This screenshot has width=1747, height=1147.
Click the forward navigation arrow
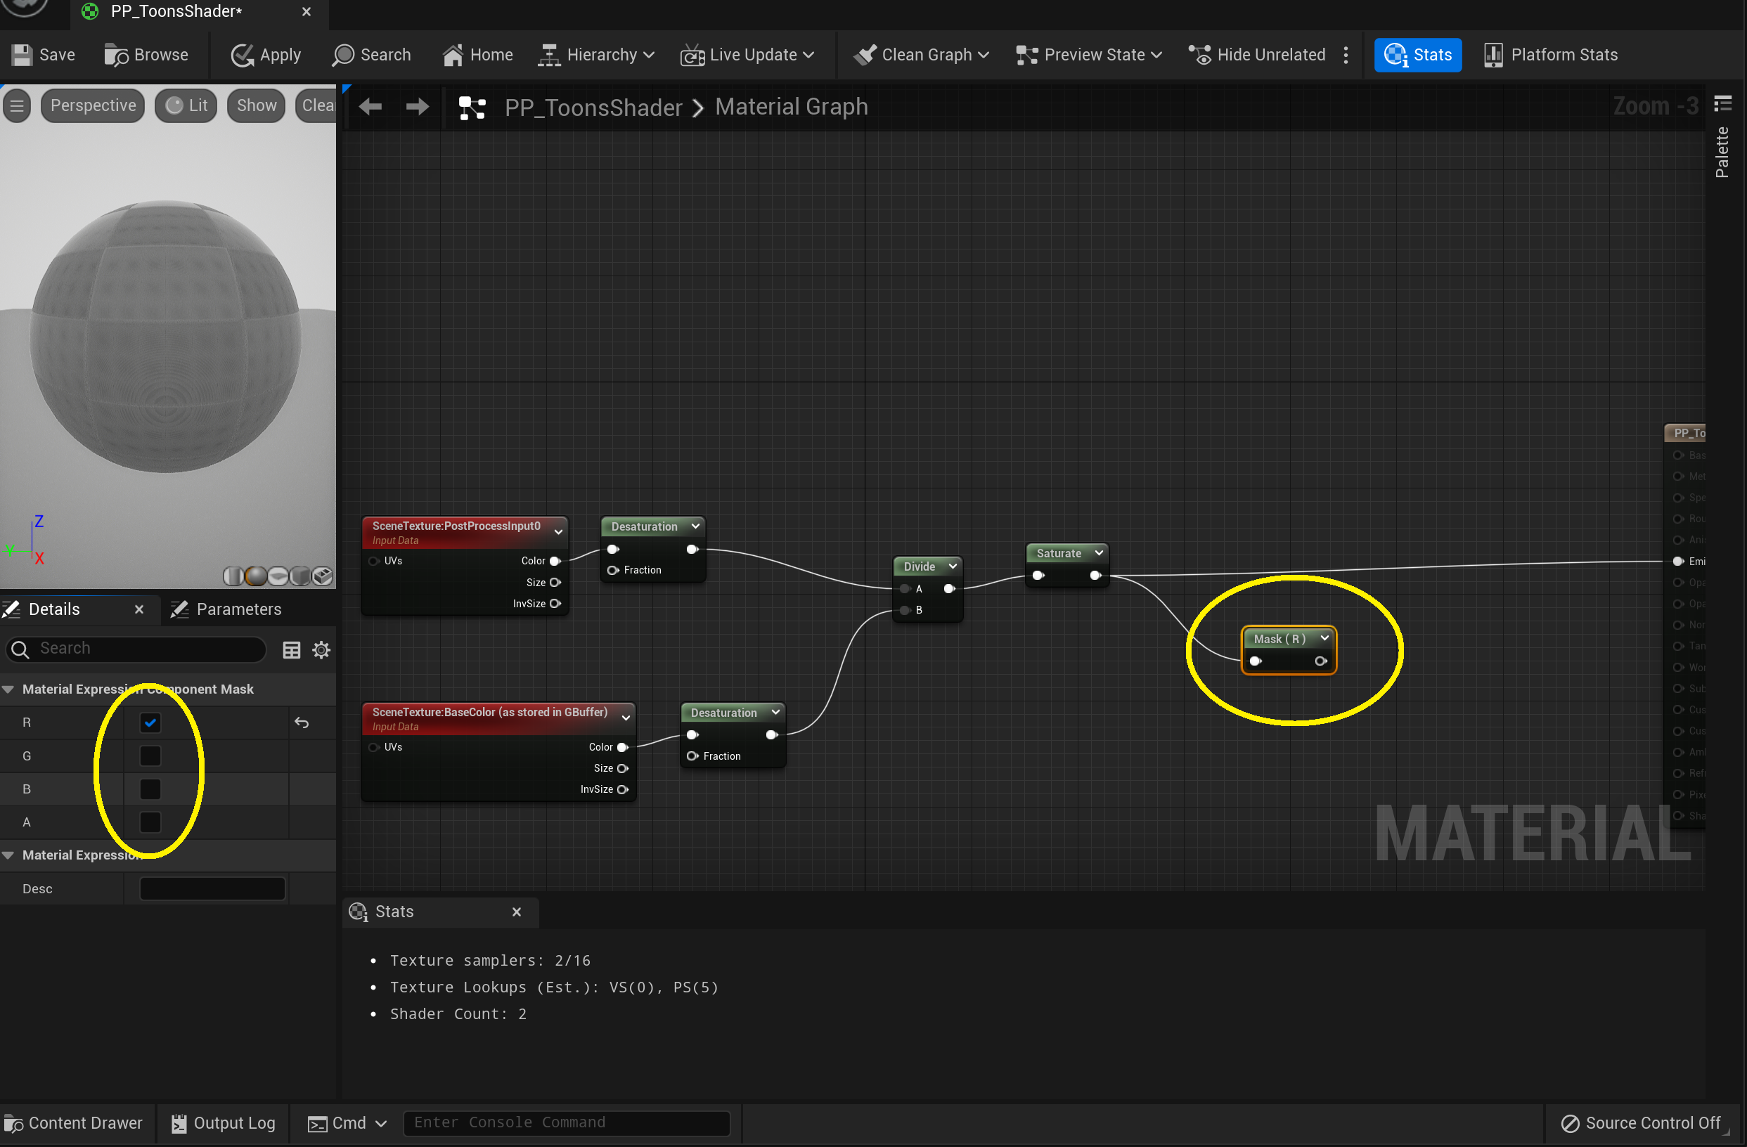click(417, 107)
